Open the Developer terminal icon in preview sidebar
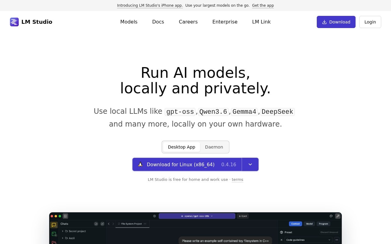 (x=54, y=234)
